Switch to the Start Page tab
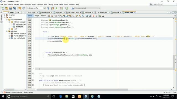This screenshot has height=99, width=177. (31, 13)
